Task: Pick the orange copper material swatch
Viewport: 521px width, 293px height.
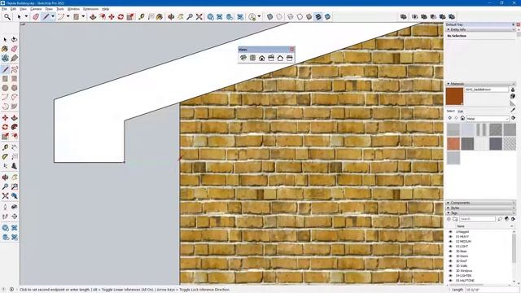Action: [453, 143]
